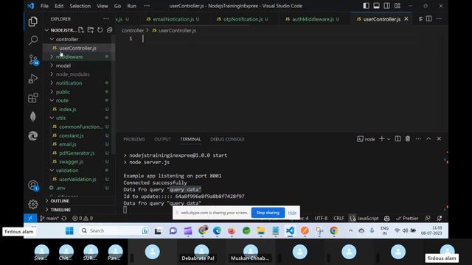Expand the node_modules folder
The image size is (472, 265).
(72, 74)
